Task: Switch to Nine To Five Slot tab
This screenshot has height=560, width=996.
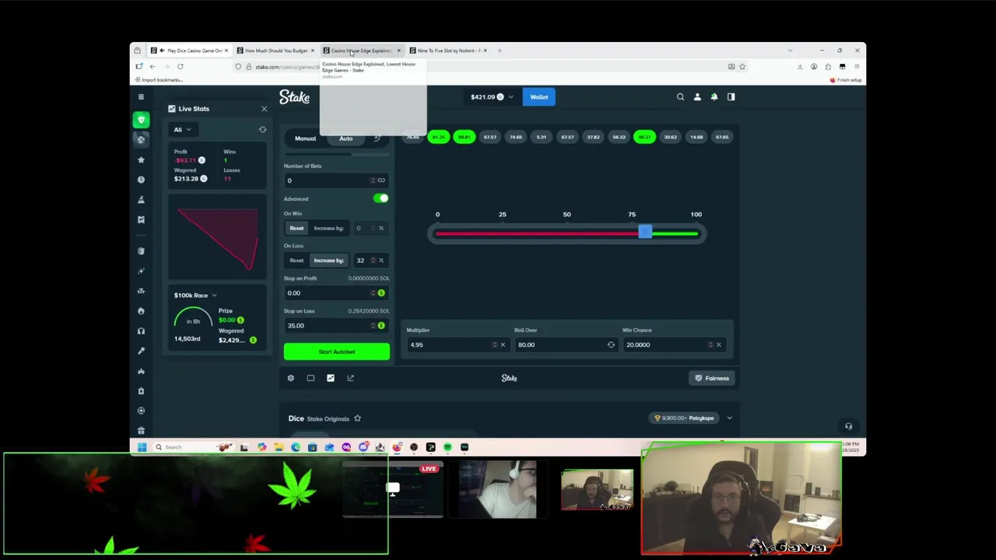Action: [x=448, y=51]
